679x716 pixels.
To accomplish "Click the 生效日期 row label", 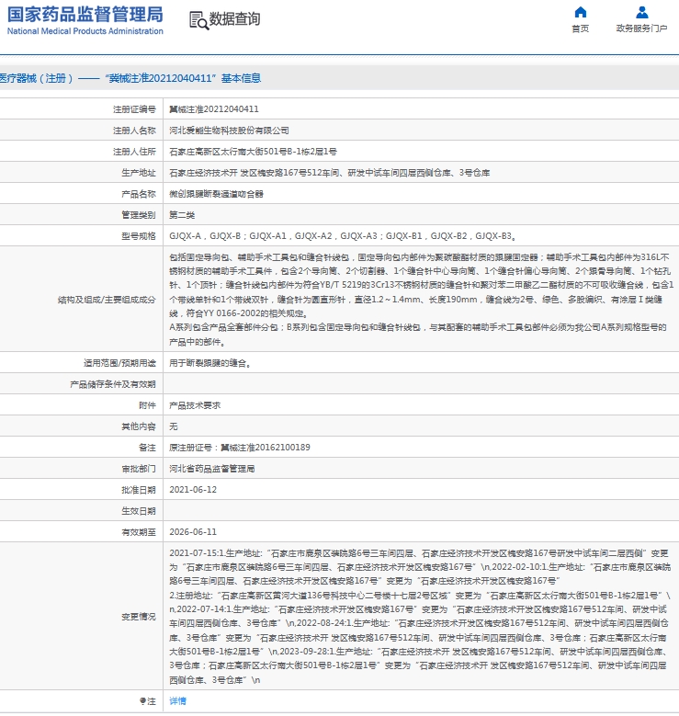I will tap(139, 510).
